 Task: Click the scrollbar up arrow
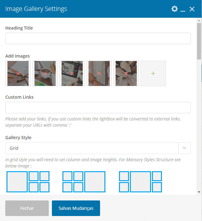tap(199, 21)
